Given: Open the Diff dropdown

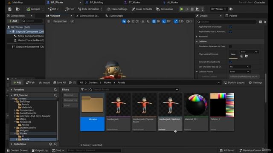Looking at the screenshot, I should pos(53,9).
